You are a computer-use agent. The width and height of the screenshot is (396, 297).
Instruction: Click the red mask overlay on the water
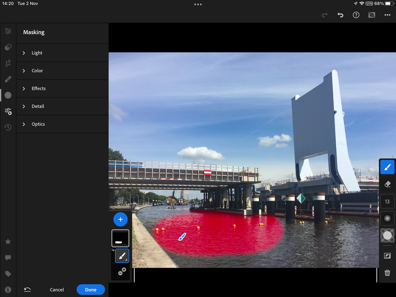coord(218,234)
